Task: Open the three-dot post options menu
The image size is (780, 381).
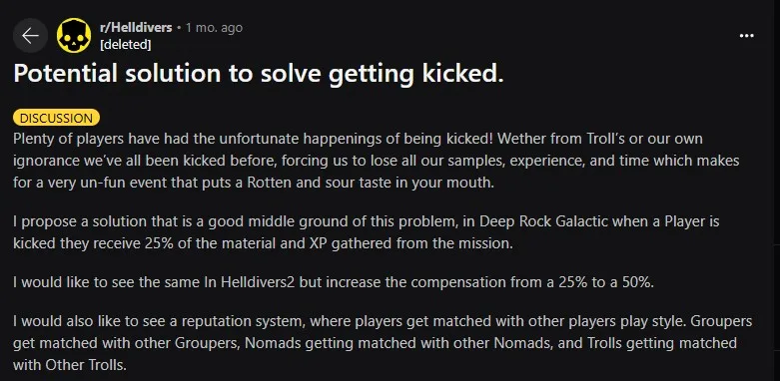Action: [x=747, y=36]
